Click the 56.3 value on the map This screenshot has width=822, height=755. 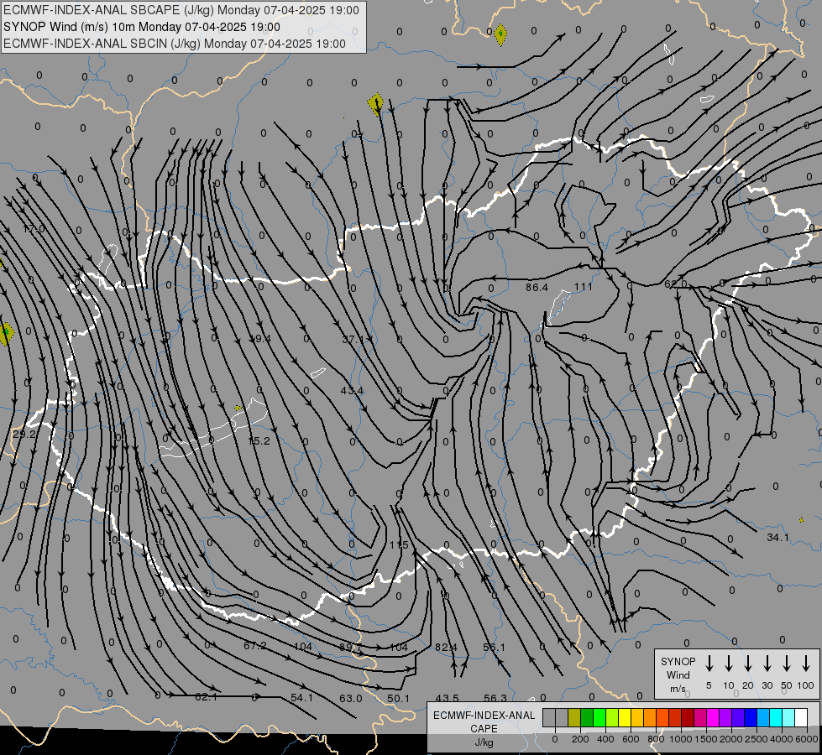pos(495,699)
